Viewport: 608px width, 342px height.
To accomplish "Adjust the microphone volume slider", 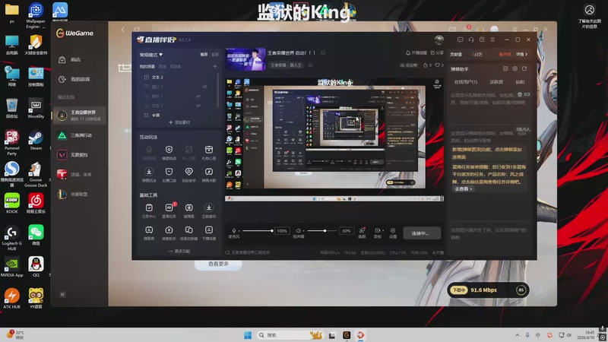I will 258,231.
